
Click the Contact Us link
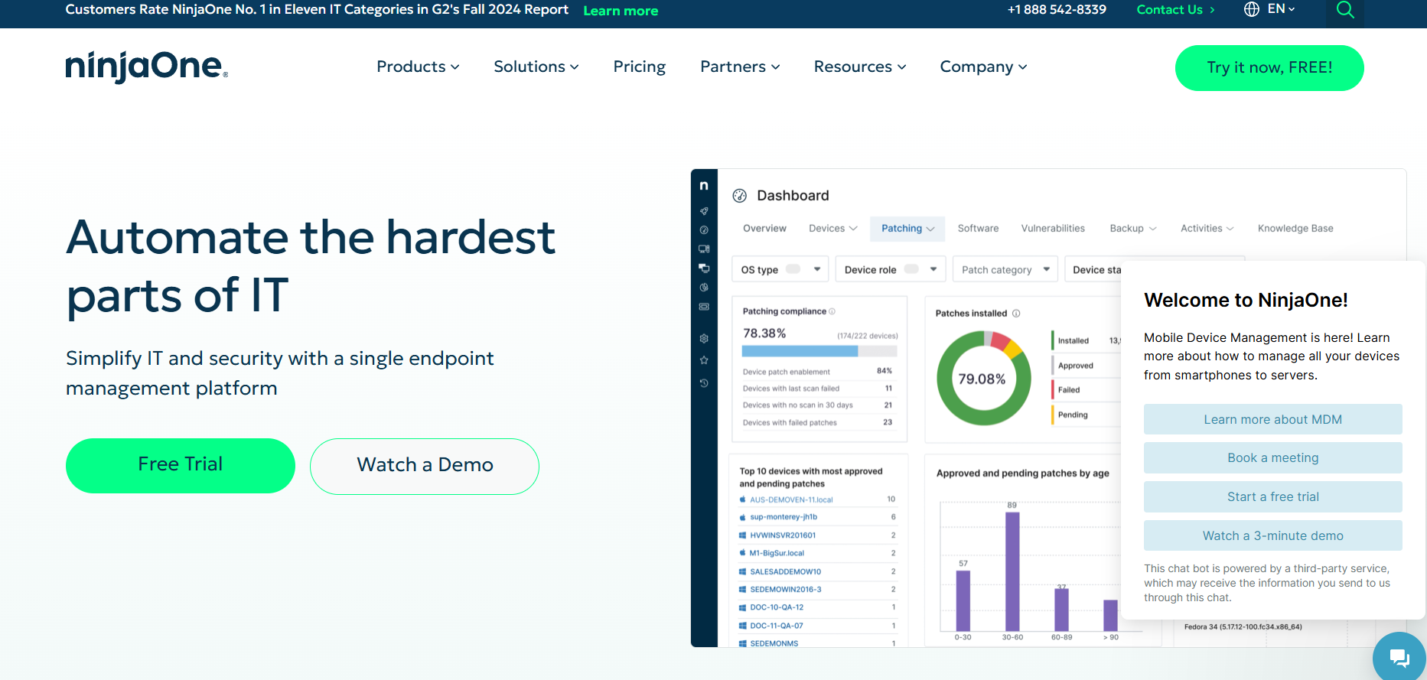tap(1175, 10)
